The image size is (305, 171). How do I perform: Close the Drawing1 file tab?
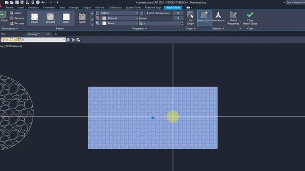pyautogui.click(x=48, y=34)
